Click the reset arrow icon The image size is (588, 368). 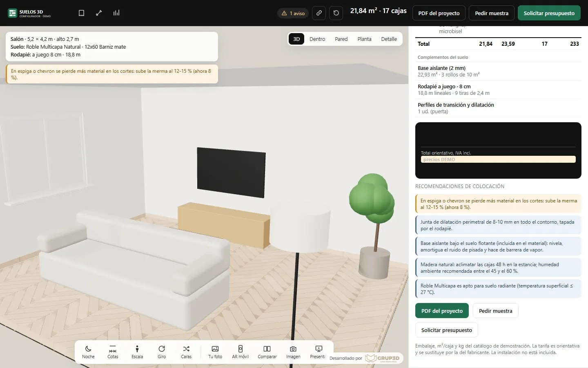pos(336,13)
